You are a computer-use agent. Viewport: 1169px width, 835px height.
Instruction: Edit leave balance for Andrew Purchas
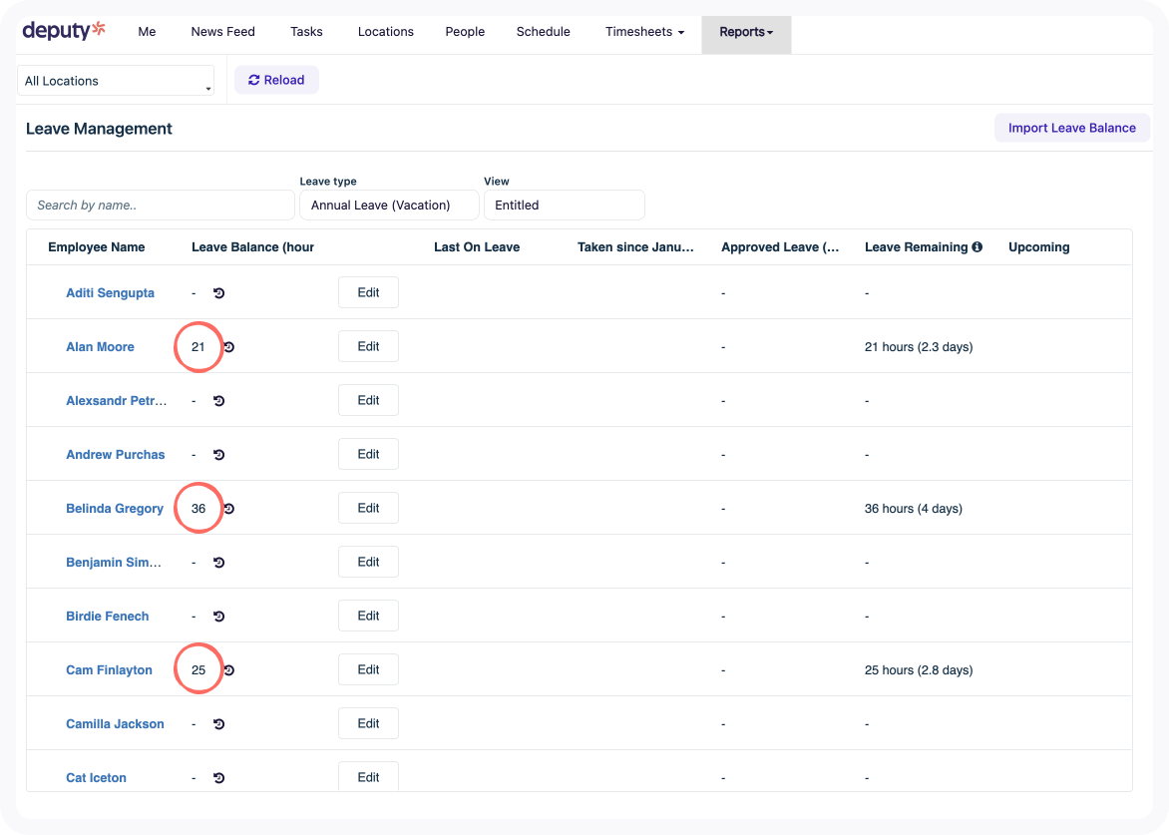pyautogui.click(x=368, y=454)
